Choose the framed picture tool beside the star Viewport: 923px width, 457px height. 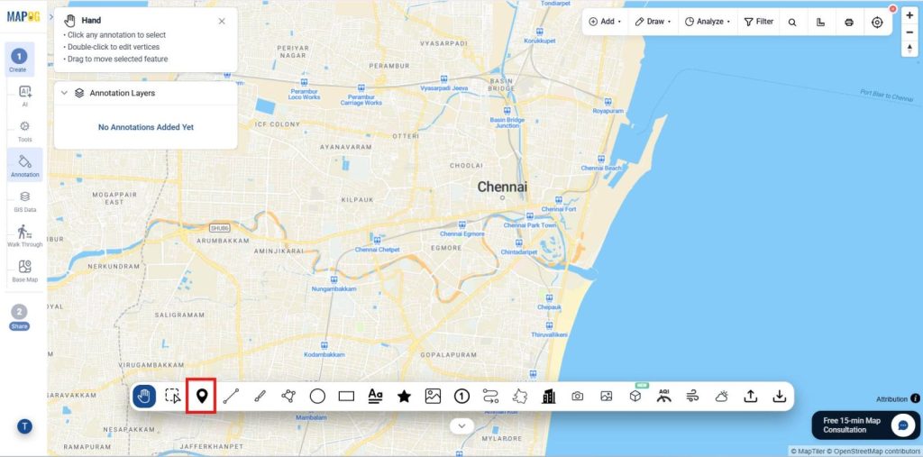[x=433, y=397]
